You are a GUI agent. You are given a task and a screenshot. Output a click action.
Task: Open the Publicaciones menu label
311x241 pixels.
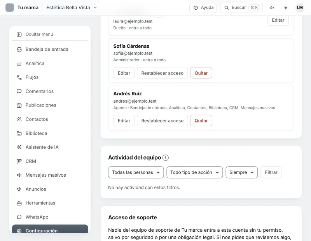point(41,105)
